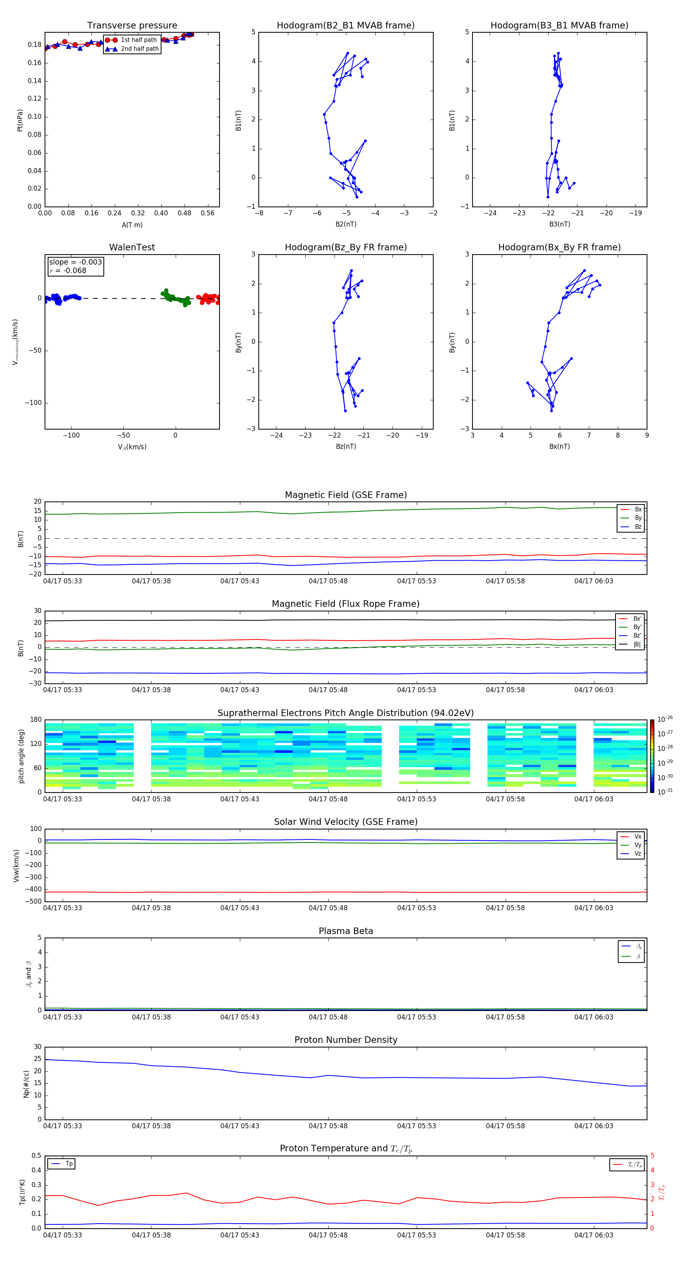Click the 'V_A(km/s)' axis label
692x1269 pixels.
(132, 447)
